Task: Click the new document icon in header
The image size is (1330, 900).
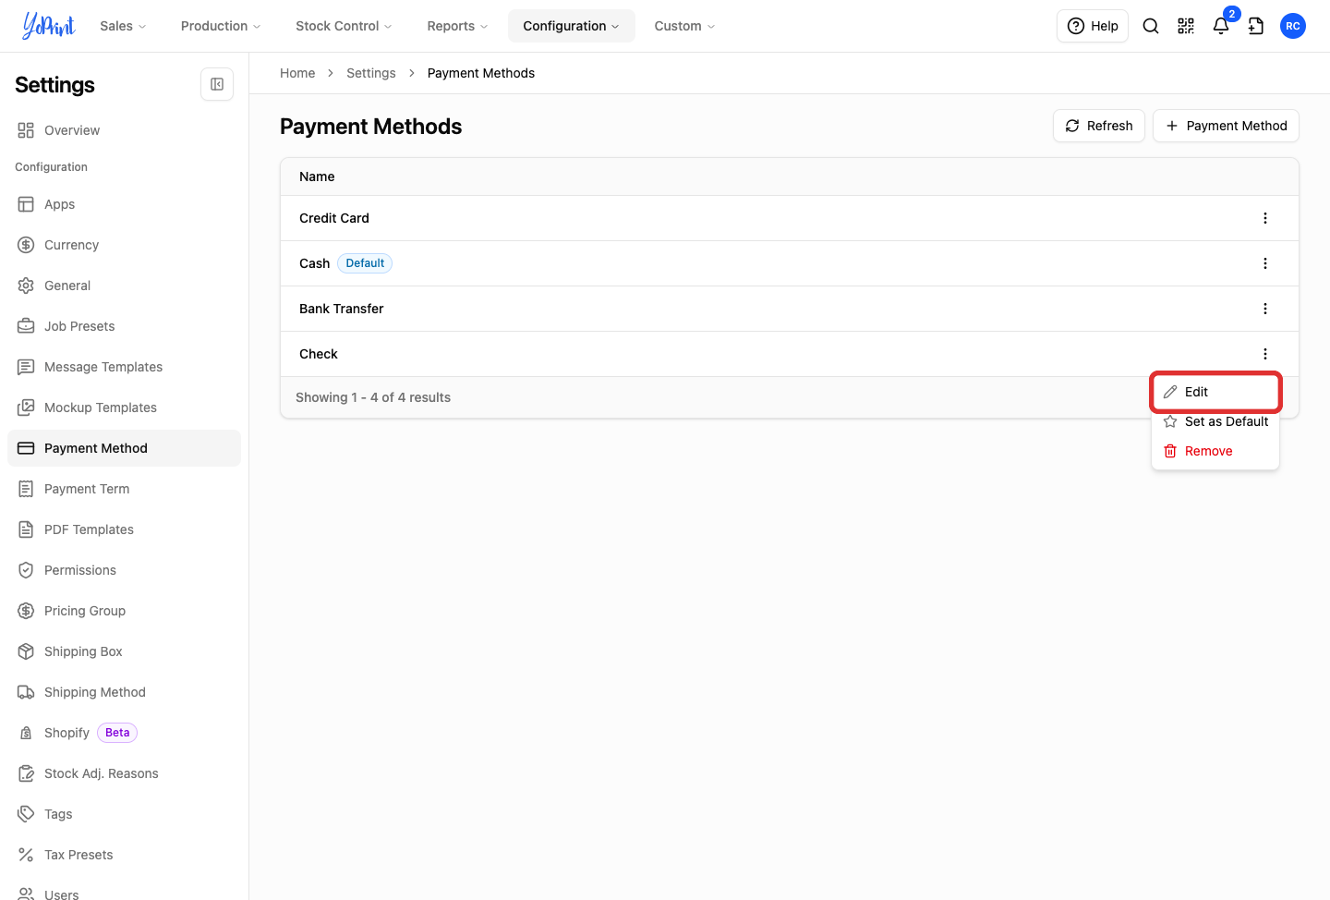Action: coord(1256,26)
